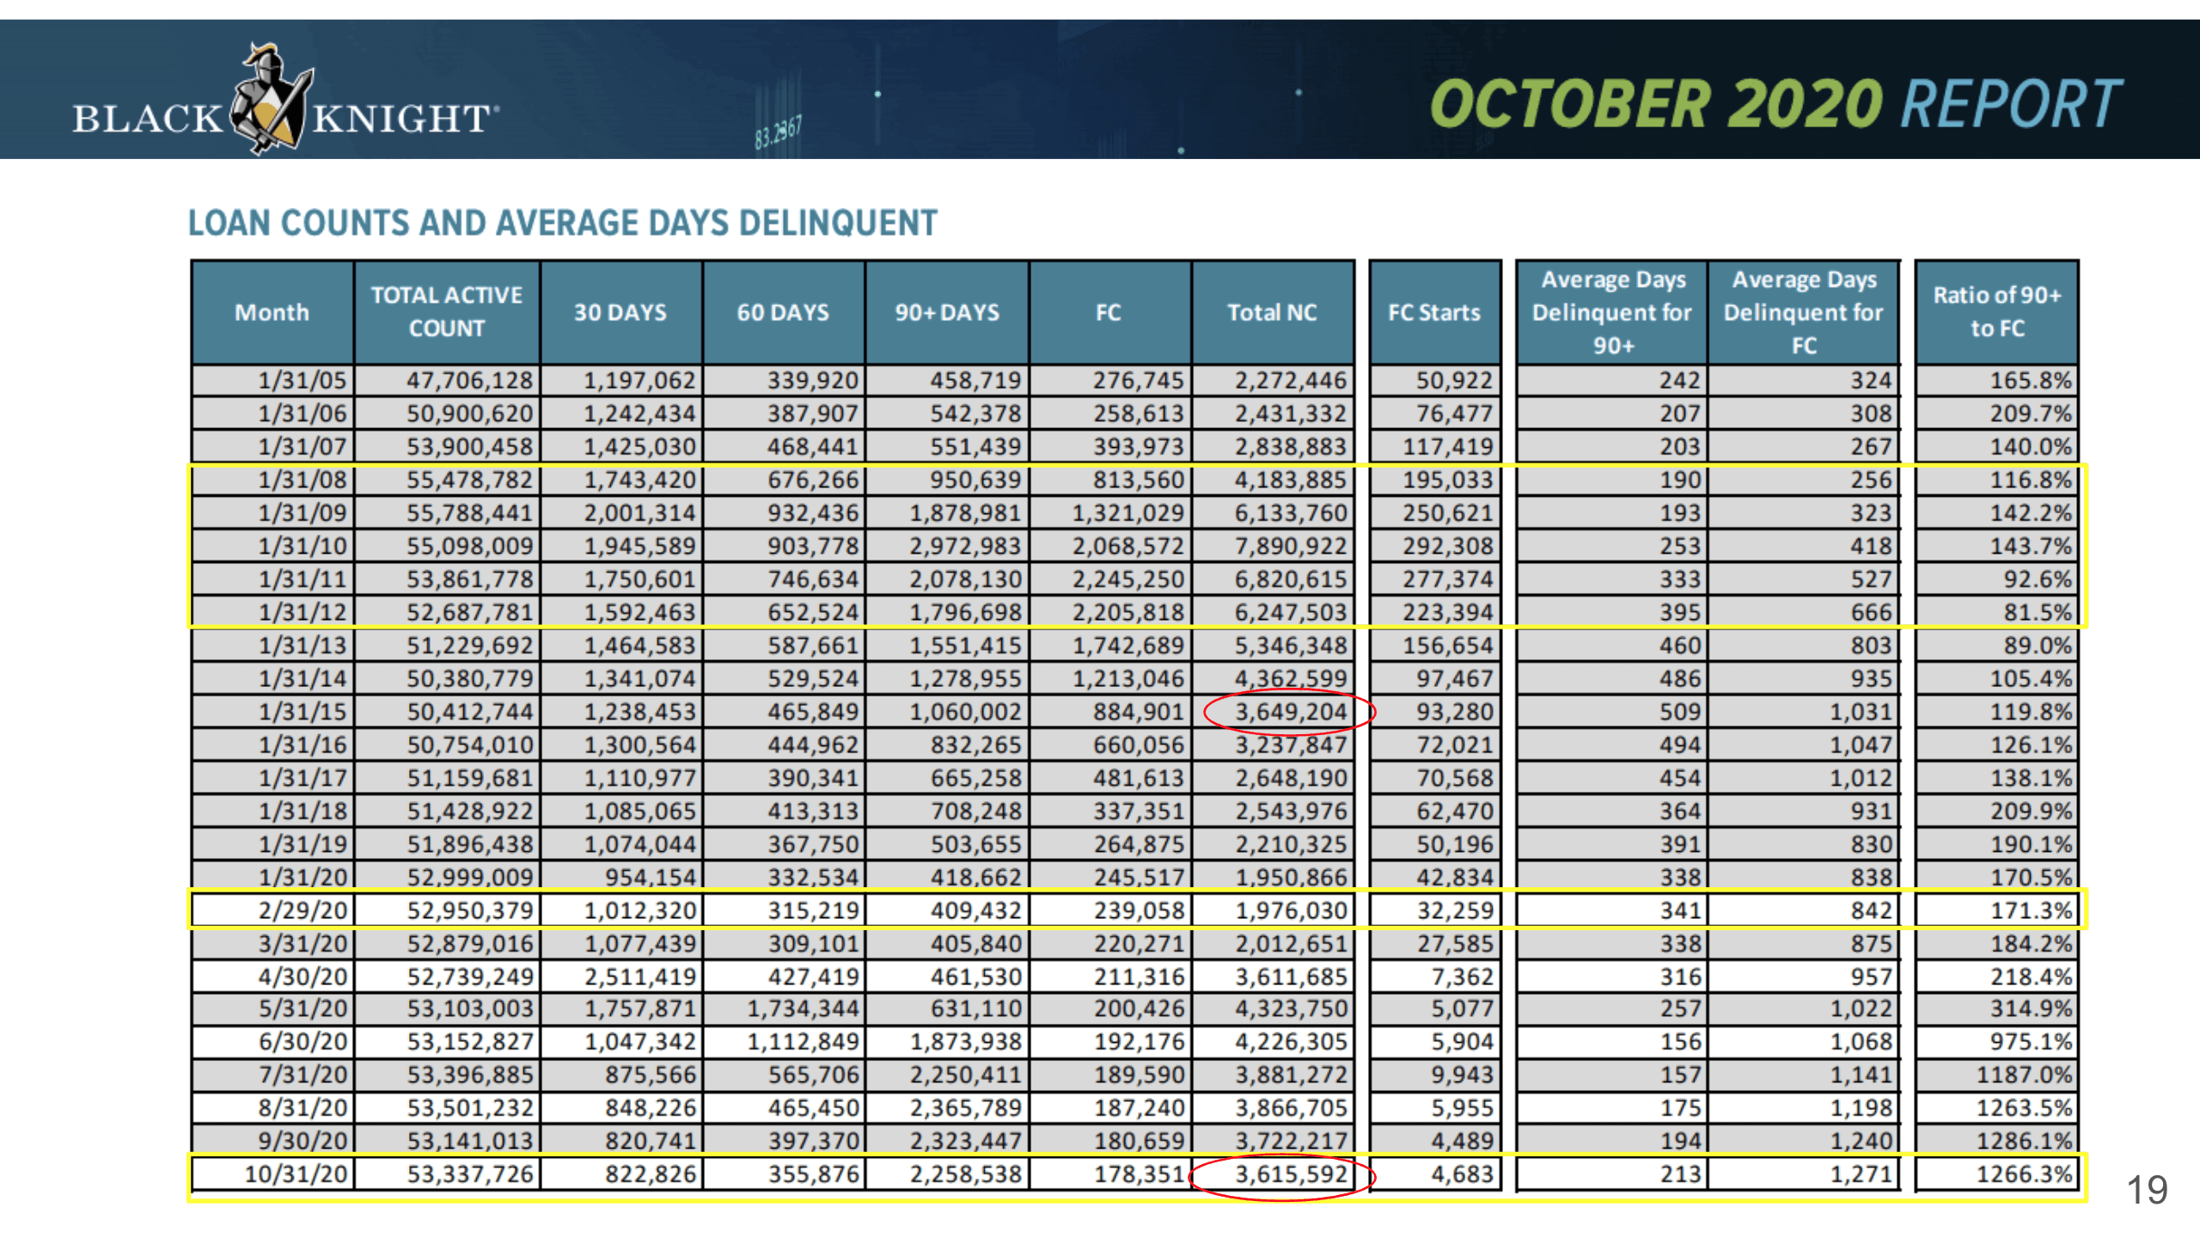This screenshot has height=1238, width=2200.
Task: Click the OCTOBER 2020 REPORT title
Action: tap(1775, 104)
